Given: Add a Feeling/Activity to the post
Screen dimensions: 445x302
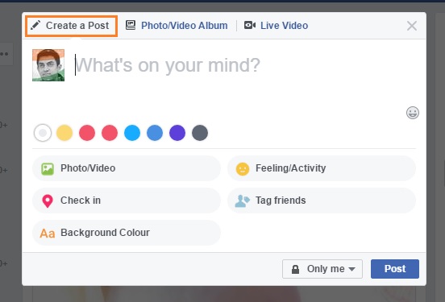Looking at the screenshot, I should click(x=322, y=168).
